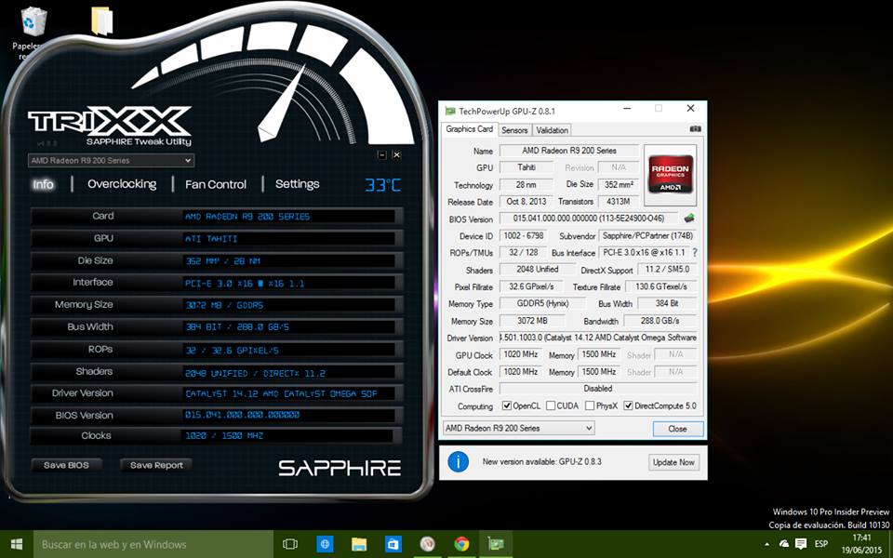Click the Texture Fillrate value 130.6 GTexel/s
This screenshot has width=893, height=558.
[661, 286]
